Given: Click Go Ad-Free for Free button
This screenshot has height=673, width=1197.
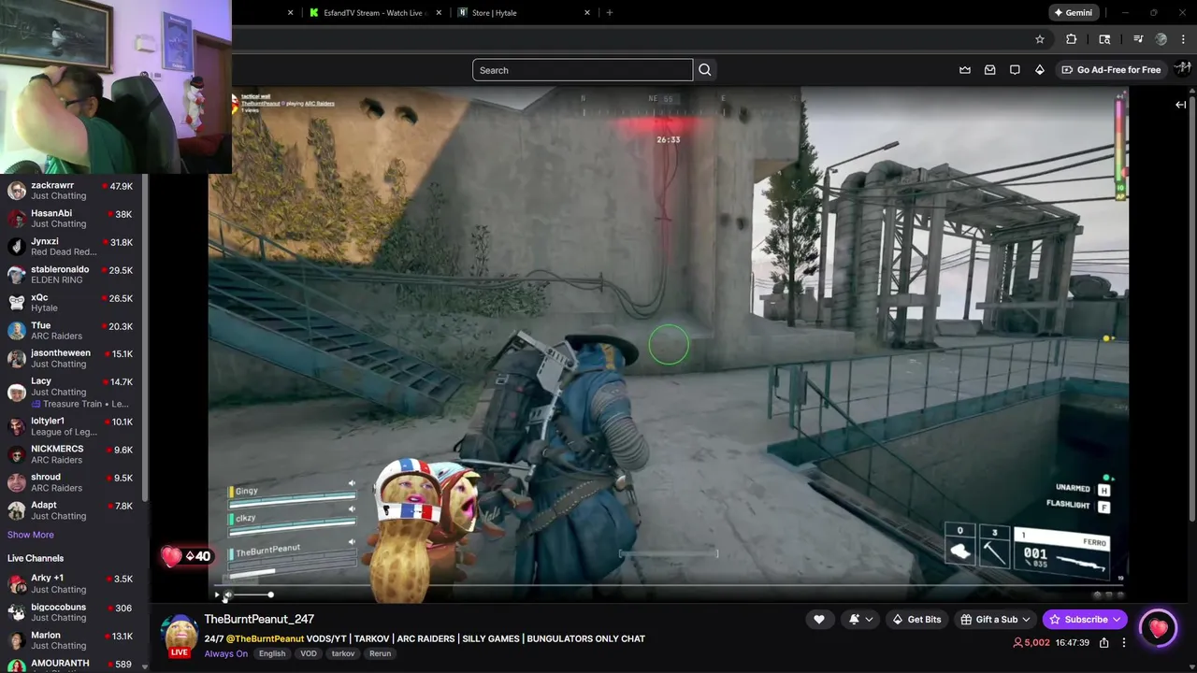Looking at the screenshot, I should [x=1111, y=70].
